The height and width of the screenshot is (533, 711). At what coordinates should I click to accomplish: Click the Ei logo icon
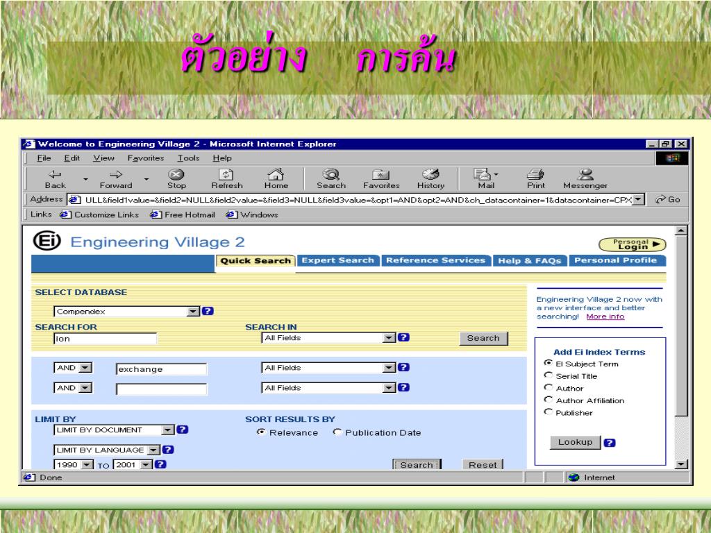click(x=47, y=241)
